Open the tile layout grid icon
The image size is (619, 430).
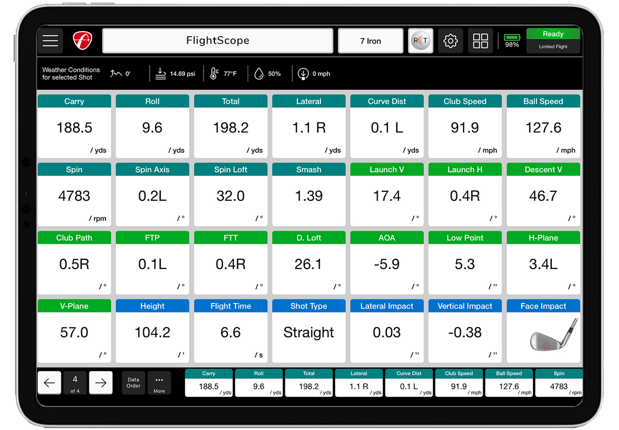480,41
